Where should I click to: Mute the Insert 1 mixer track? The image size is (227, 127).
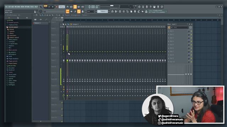click(67, 52)
